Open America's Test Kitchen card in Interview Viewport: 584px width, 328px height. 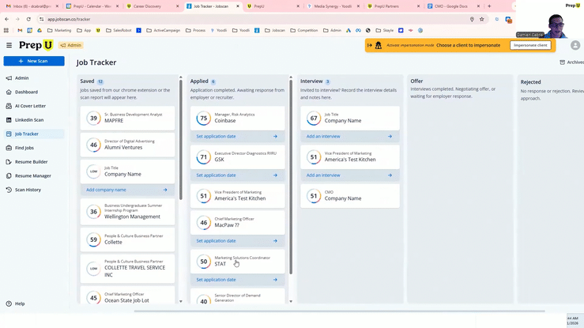tap(350, 156)
